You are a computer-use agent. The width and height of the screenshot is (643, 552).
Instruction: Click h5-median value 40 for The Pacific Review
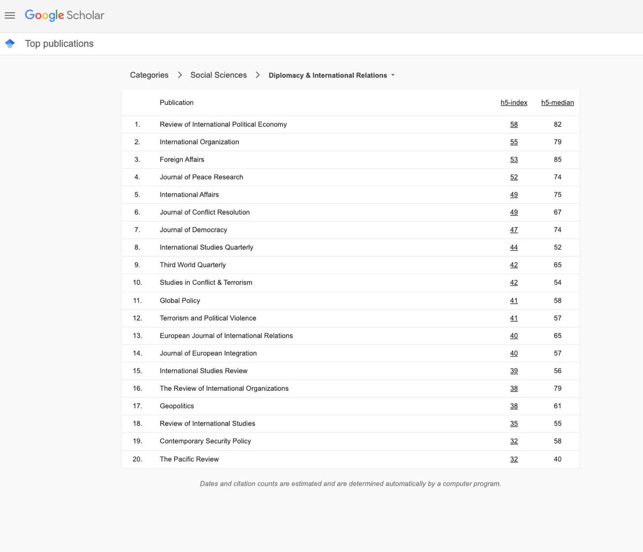tap(558, 459)
